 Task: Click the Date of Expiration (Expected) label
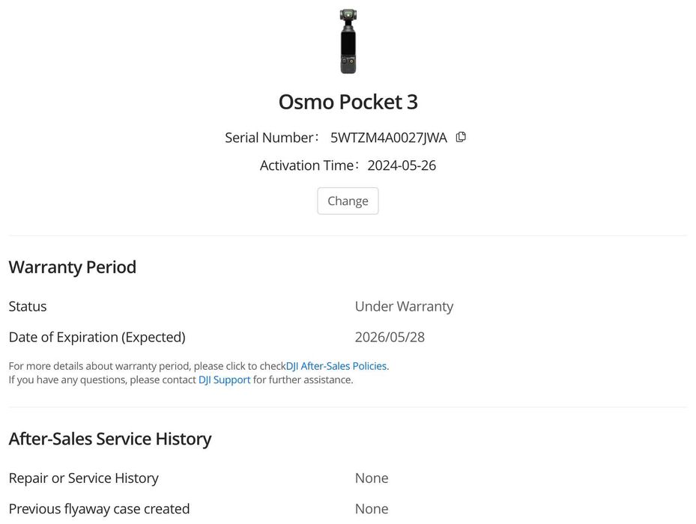(x=97, y=337)
